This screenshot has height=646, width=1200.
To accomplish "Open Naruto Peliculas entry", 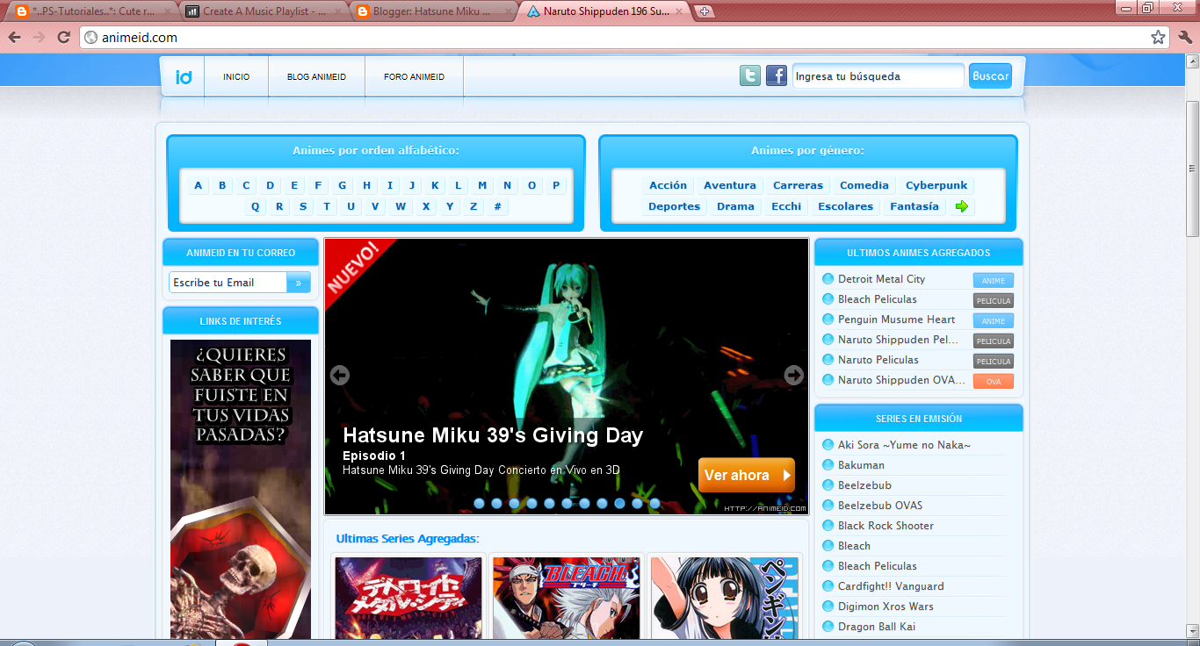I will click(878, 360).
